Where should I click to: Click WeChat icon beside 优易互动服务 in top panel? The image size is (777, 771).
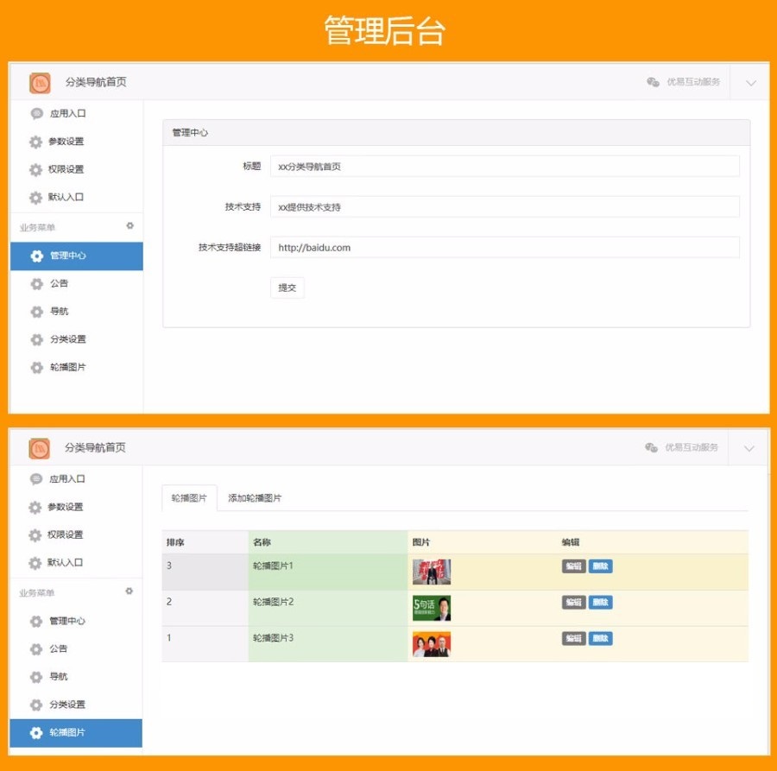tap(654, 82)
